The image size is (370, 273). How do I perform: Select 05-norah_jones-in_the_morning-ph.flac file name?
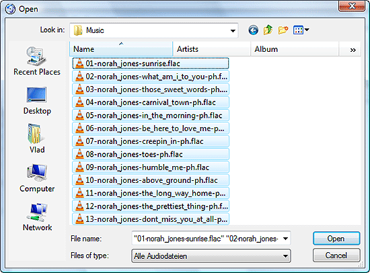pyautogui.click(x=154, y=116)
